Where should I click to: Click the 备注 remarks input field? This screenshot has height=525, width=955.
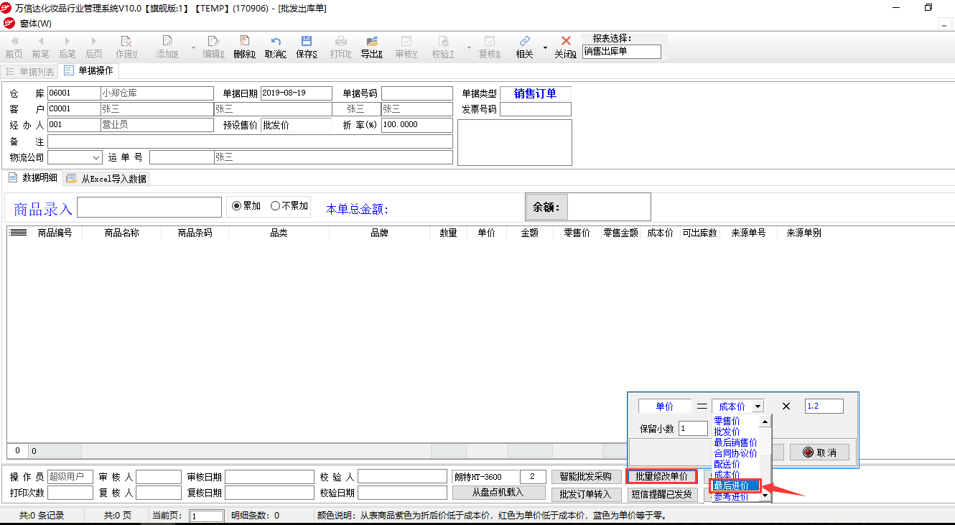point(250,141)
